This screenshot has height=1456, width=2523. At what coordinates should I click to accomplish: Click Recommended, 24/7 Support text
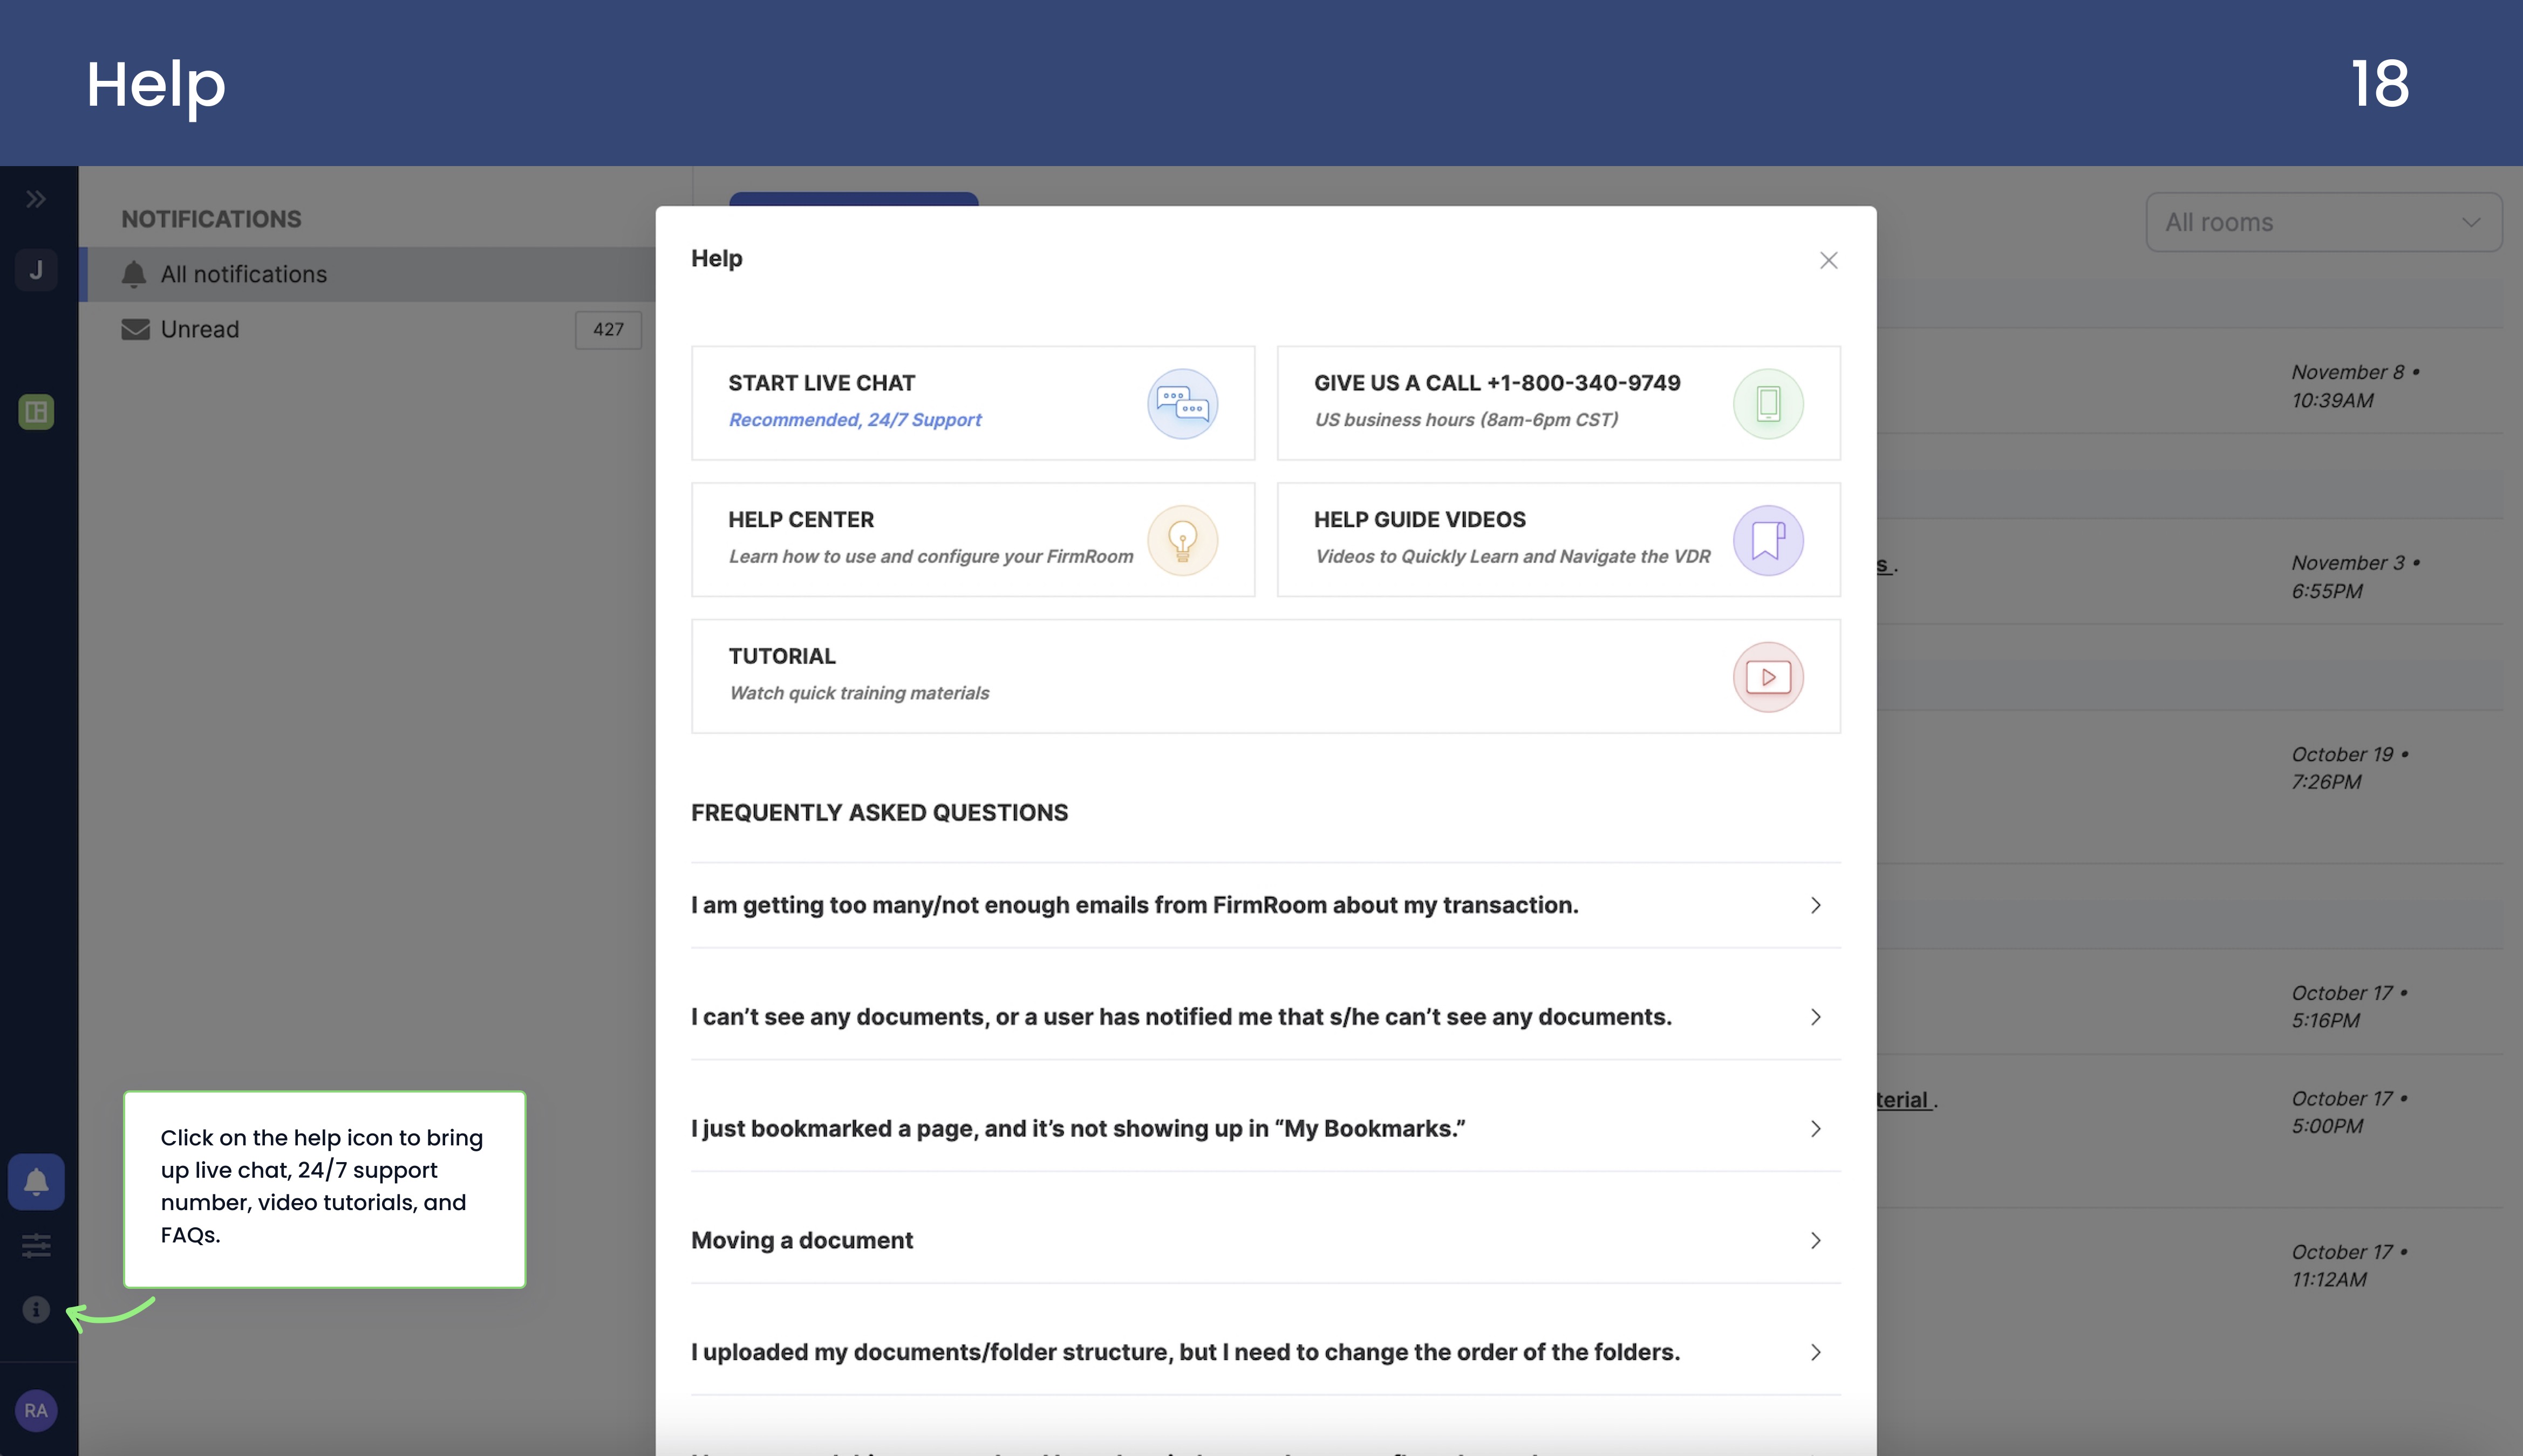[854, 420]
